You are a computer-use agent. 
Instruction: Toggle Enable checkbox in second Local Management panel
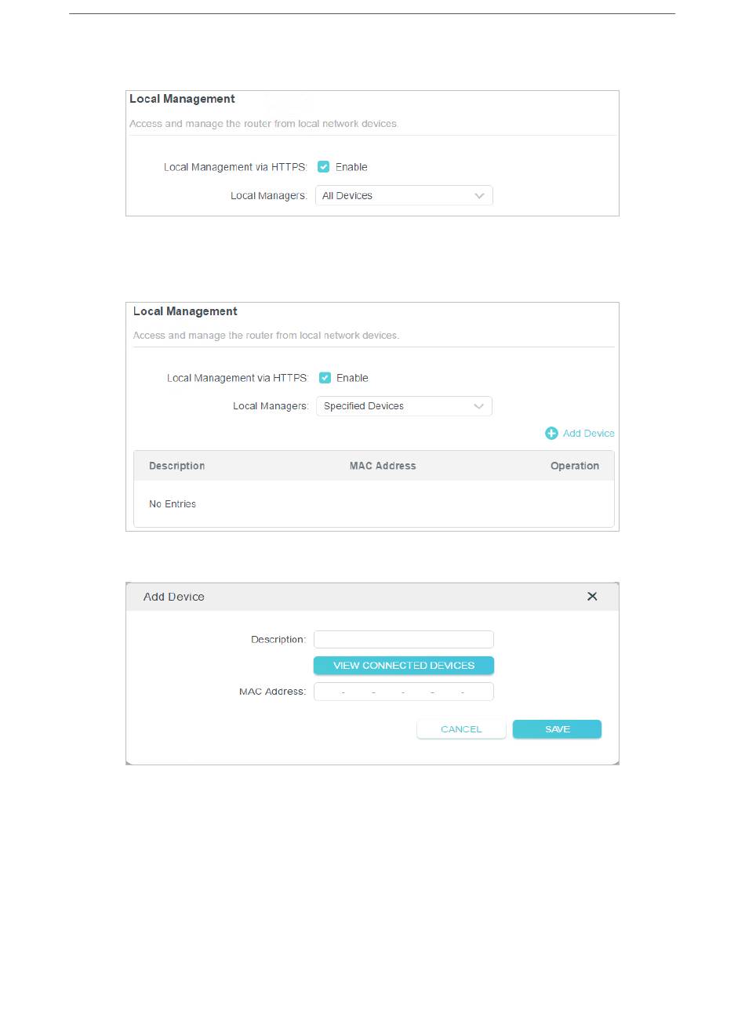325,378
